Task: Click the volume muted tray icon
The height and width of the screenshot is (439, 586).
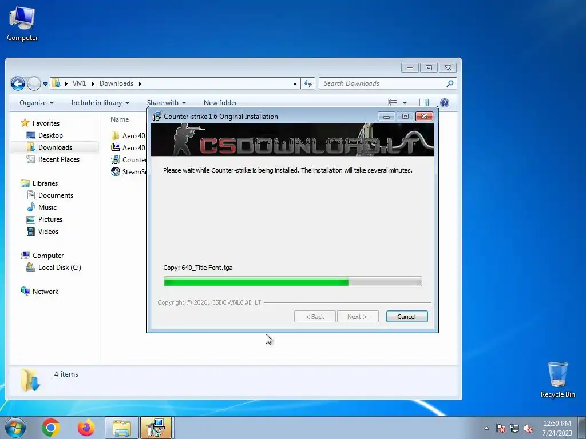Action: click(528, 428)
